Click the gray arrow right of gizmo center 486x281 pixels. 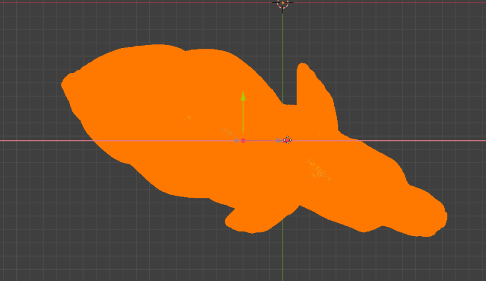point(279,140)
